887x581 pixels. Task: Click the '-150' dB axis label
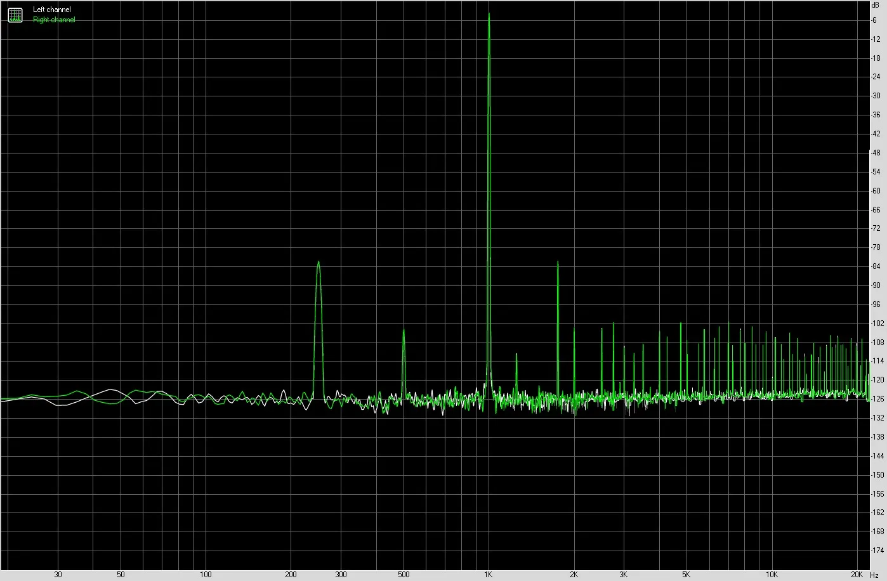point(876,474)
